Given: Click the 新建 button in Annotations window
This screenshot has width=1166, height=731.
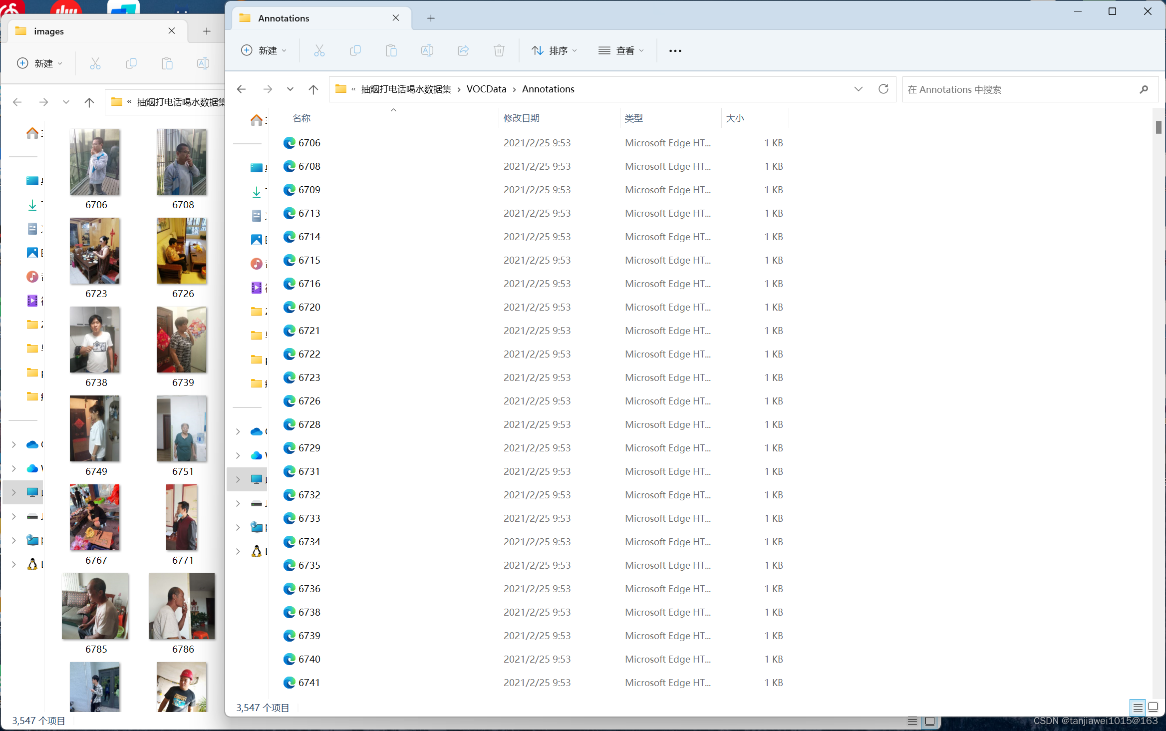Looking at the screenshot, I should pos(264,50).
